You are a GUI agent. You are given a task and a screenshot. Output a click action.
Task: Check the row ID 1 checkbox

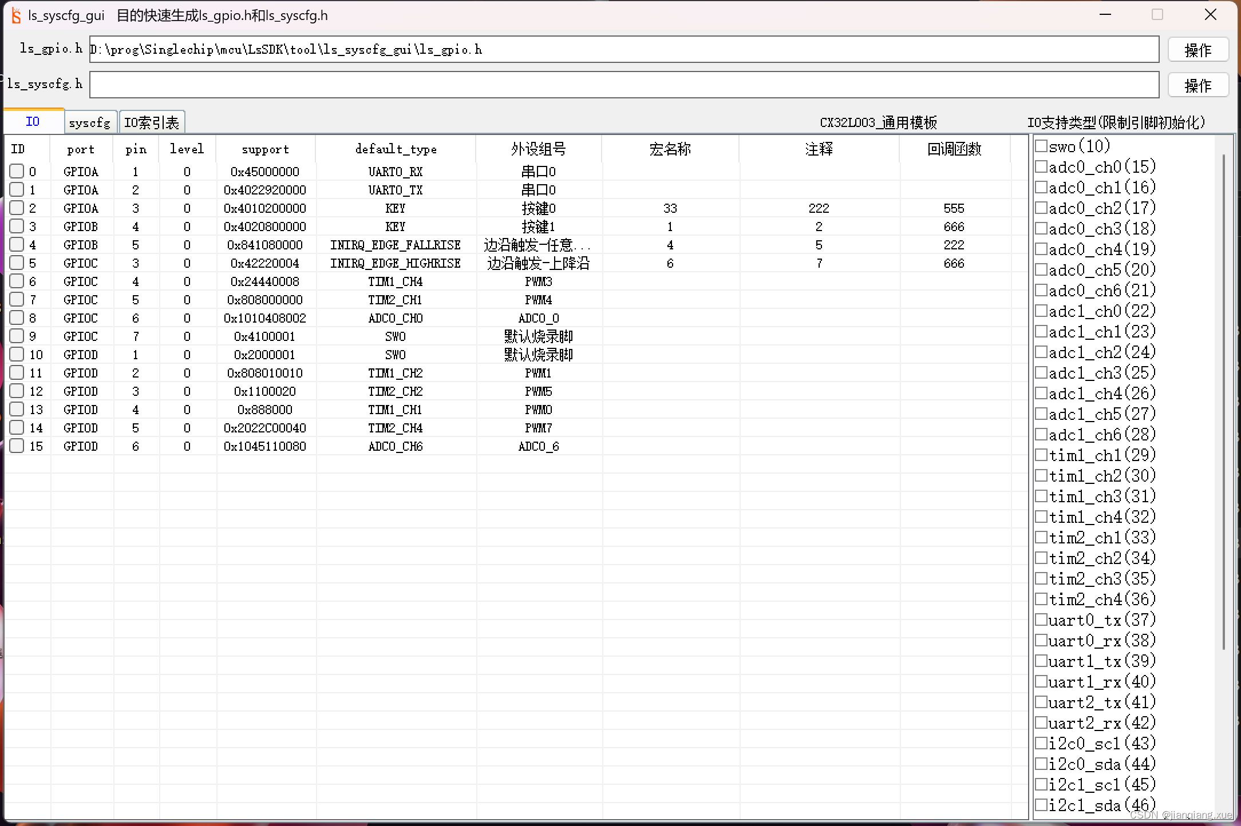17,189
